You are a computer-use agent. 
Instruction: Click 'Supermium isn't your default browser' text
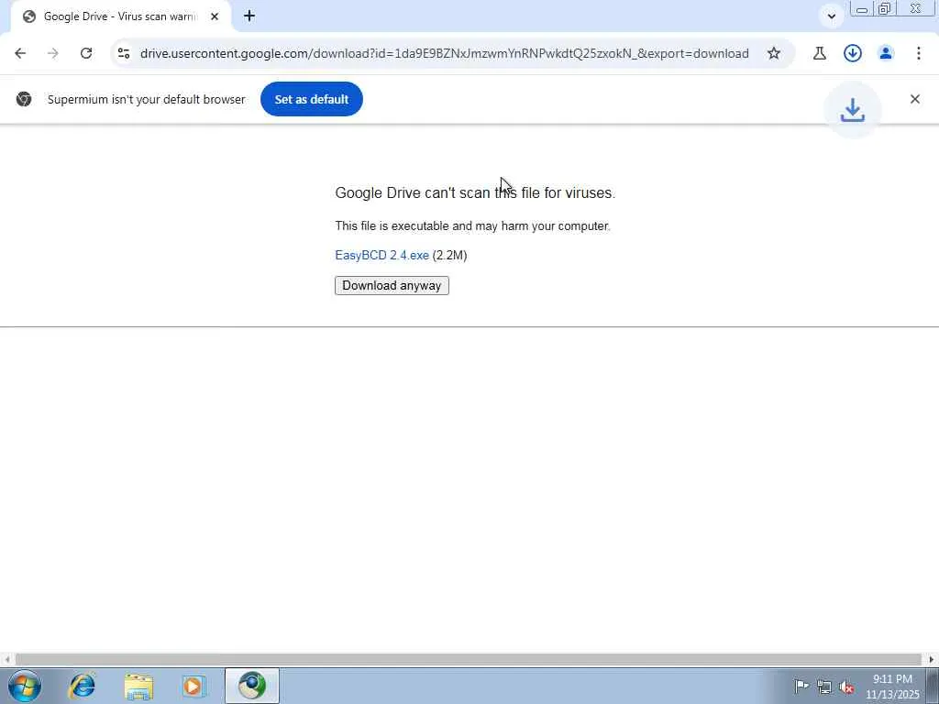coord(146,99)
